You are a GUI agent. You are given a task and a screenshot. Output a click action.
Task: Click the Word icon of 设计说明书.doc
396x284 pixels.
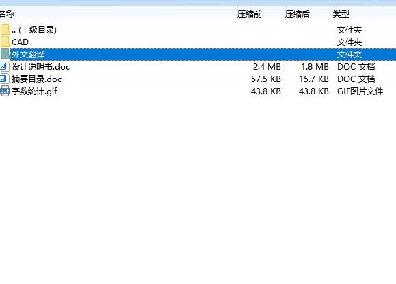5,66
